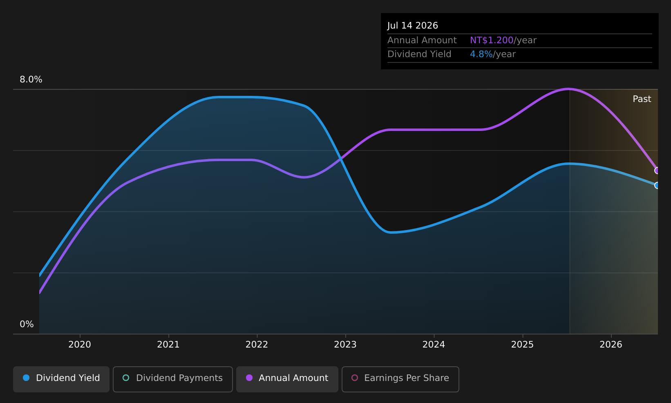Image resolution: width=671 pixels, height=403 pixels.
Task: Click the 'Annual Amount' tooltip row label
Action: click(x=422, y=40)
